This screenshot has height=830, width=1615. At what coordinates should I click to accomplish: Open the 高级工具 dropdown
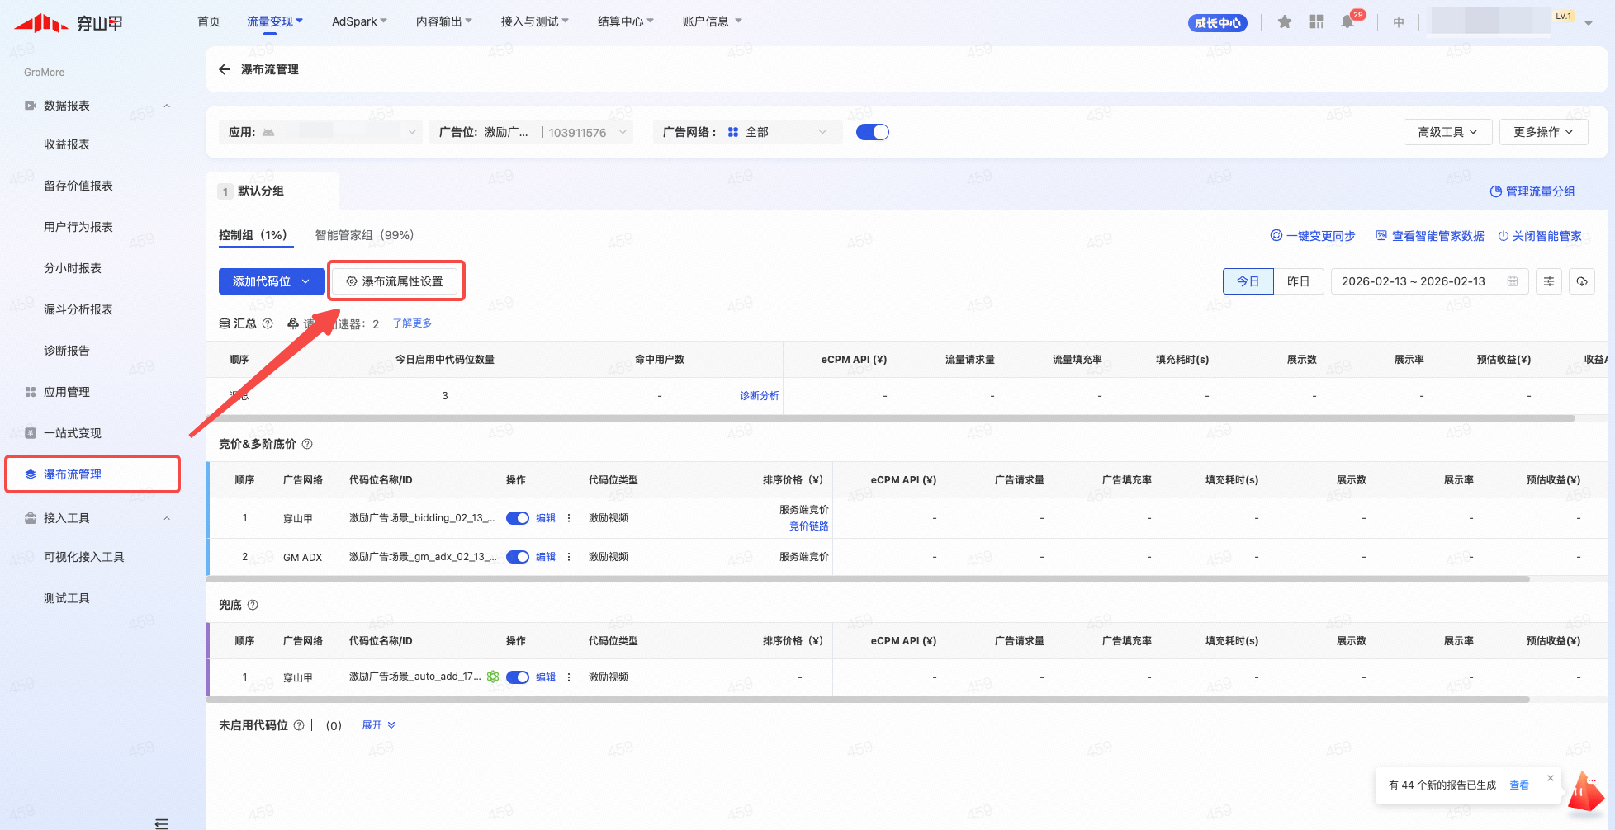coord(1447,132)
